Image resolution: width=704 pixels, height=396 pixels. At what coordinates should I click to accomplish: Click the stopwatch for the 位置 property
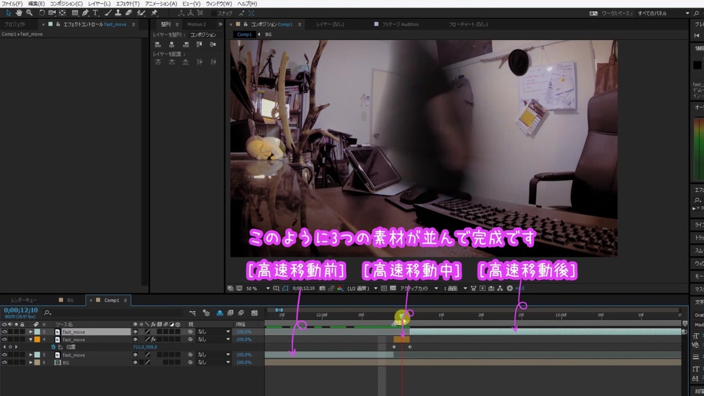click(x=53, y=347)
